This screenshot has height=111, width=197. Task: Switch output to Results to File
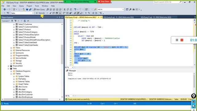coord(81,13)
